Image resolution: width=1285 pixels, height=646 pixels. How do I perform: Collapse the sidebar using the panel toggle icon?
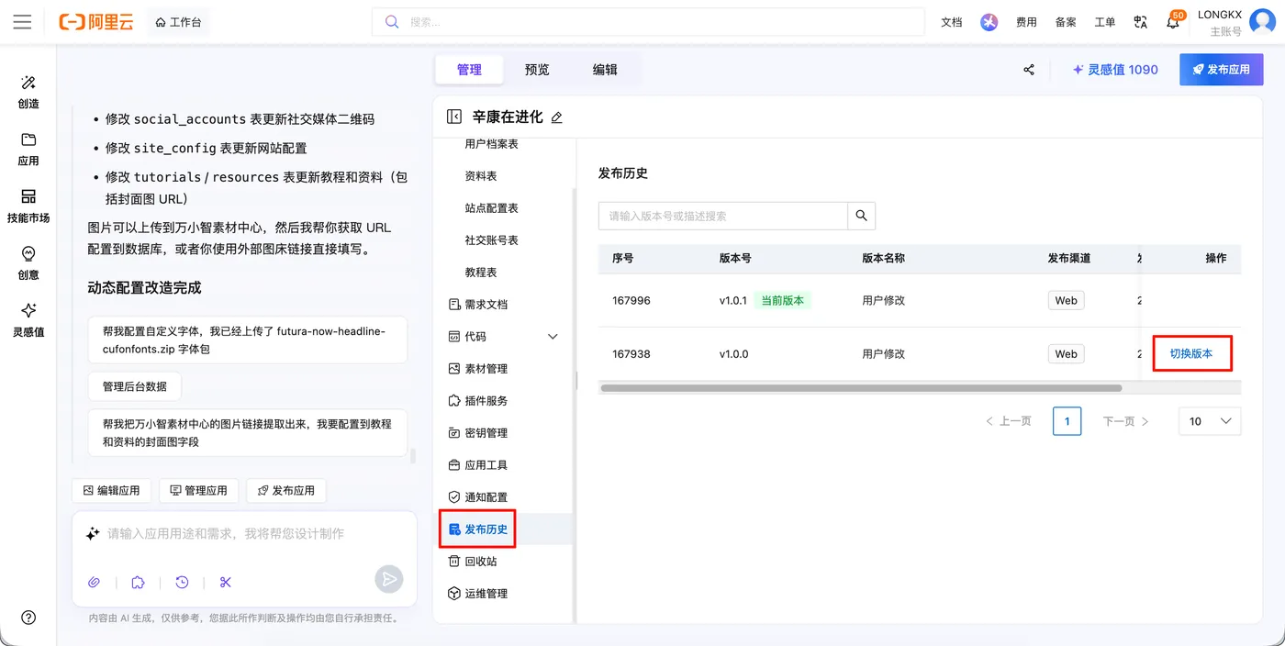[x=453, y=117]
